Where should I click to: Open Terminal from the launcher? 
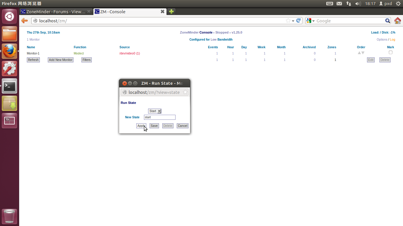click(9, 86)
